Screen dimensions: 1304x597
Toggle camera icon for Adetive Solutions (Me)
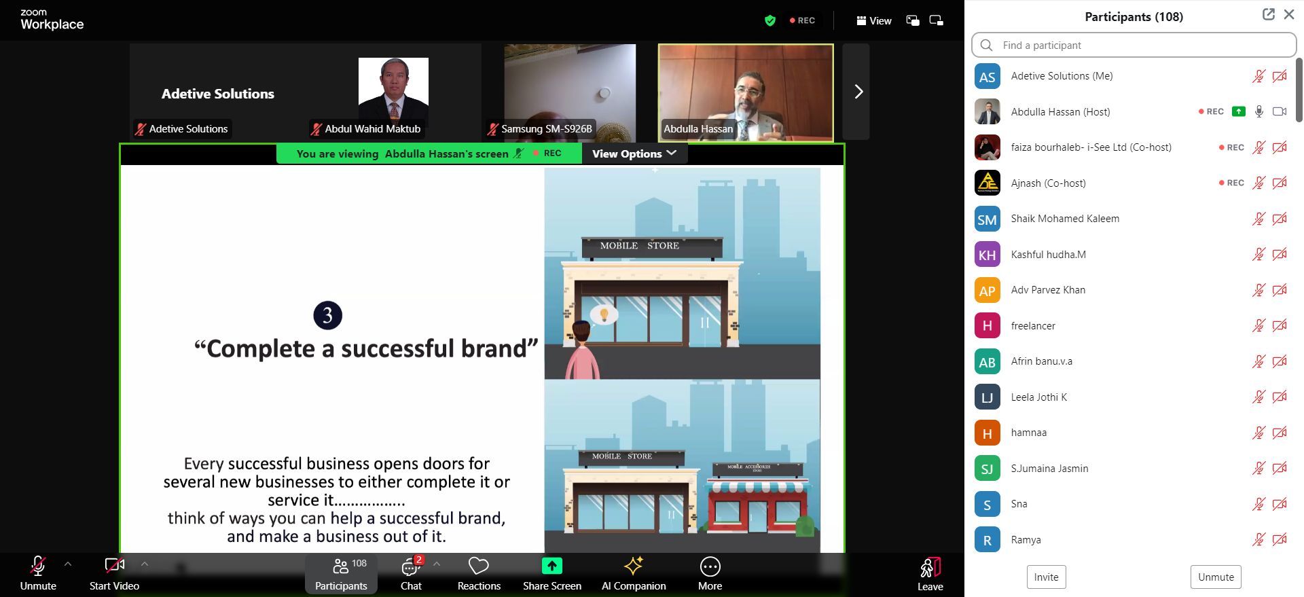click(x=1280, y=76)
